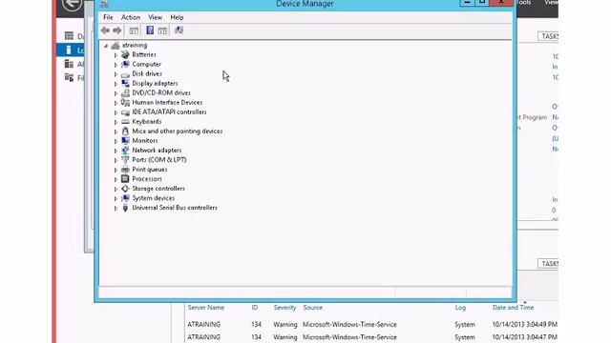This screenshot has height=343, width=611.
Task: Expand the Storage controllers node arrow
Action: [116, 189]
